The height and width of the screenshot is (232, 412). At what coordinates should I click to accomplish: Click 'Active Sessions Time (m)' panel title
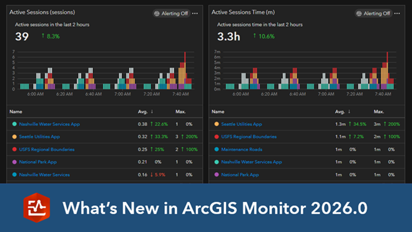coord(243,12)
